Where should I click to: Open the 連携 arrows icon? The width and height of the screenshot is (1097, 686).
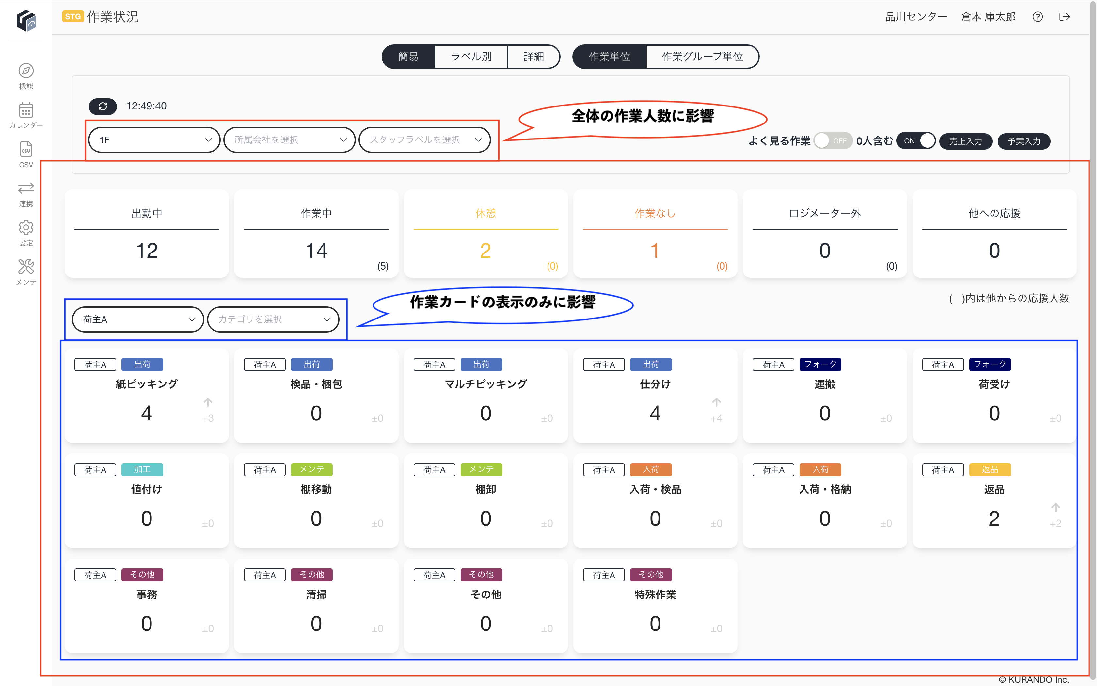(x=26, y=188)
